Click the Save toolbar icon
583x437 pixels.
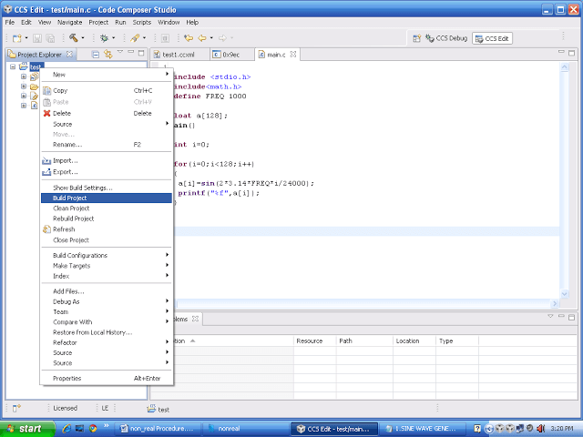click(37, 38)
